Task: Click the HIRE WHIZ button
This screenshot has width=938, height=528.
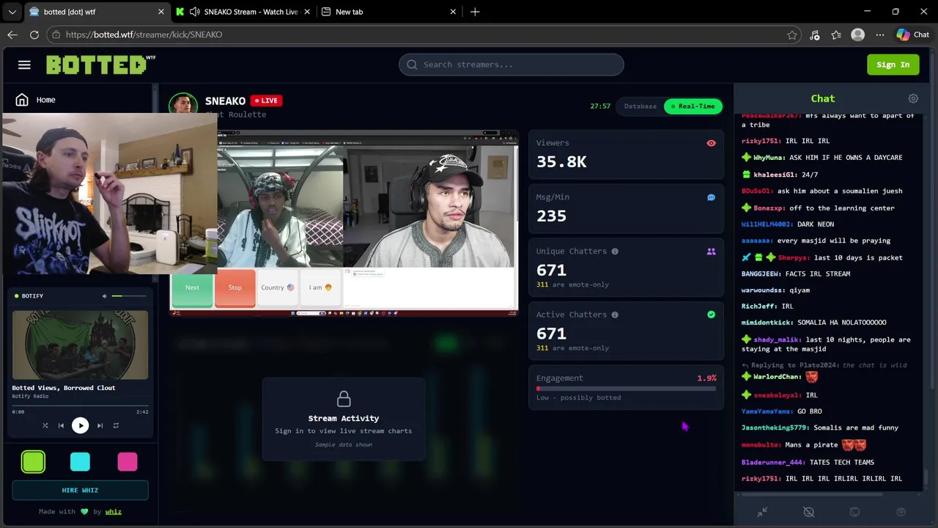Action: pos(80,490)
